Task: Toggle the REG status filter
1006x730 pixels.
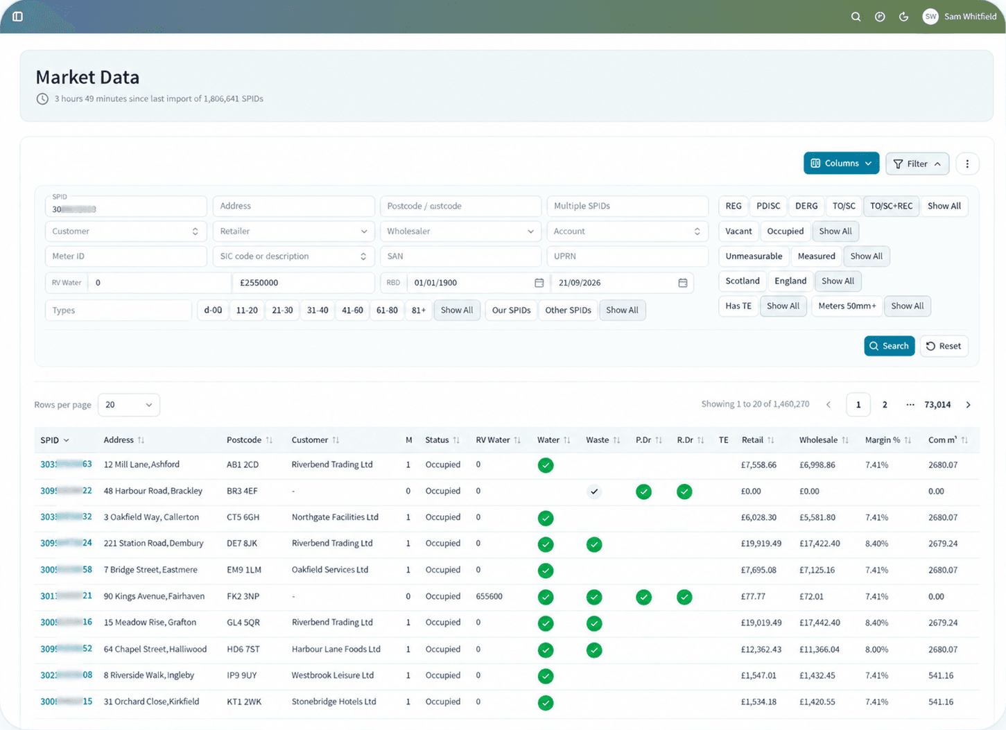Action: click(x=734, y=206)
